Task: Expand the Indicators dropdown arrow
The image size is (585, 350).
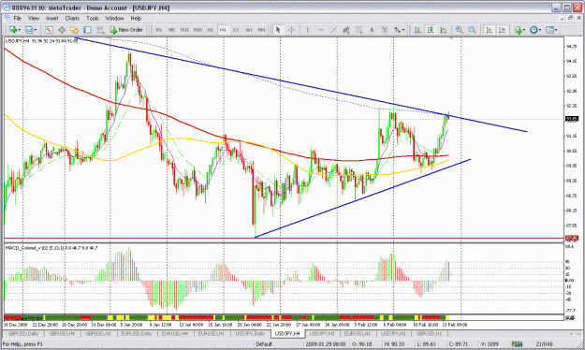Action: [524, 30]
